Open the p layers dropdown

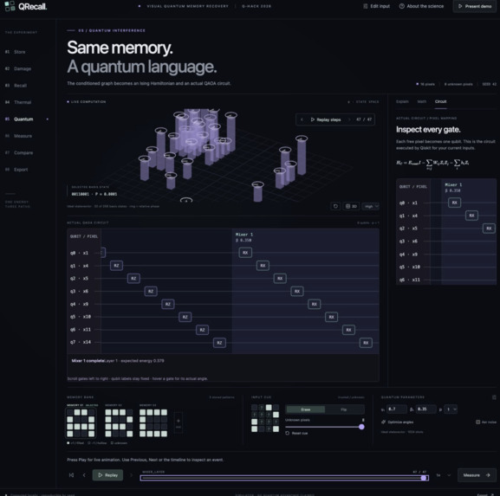451,409
